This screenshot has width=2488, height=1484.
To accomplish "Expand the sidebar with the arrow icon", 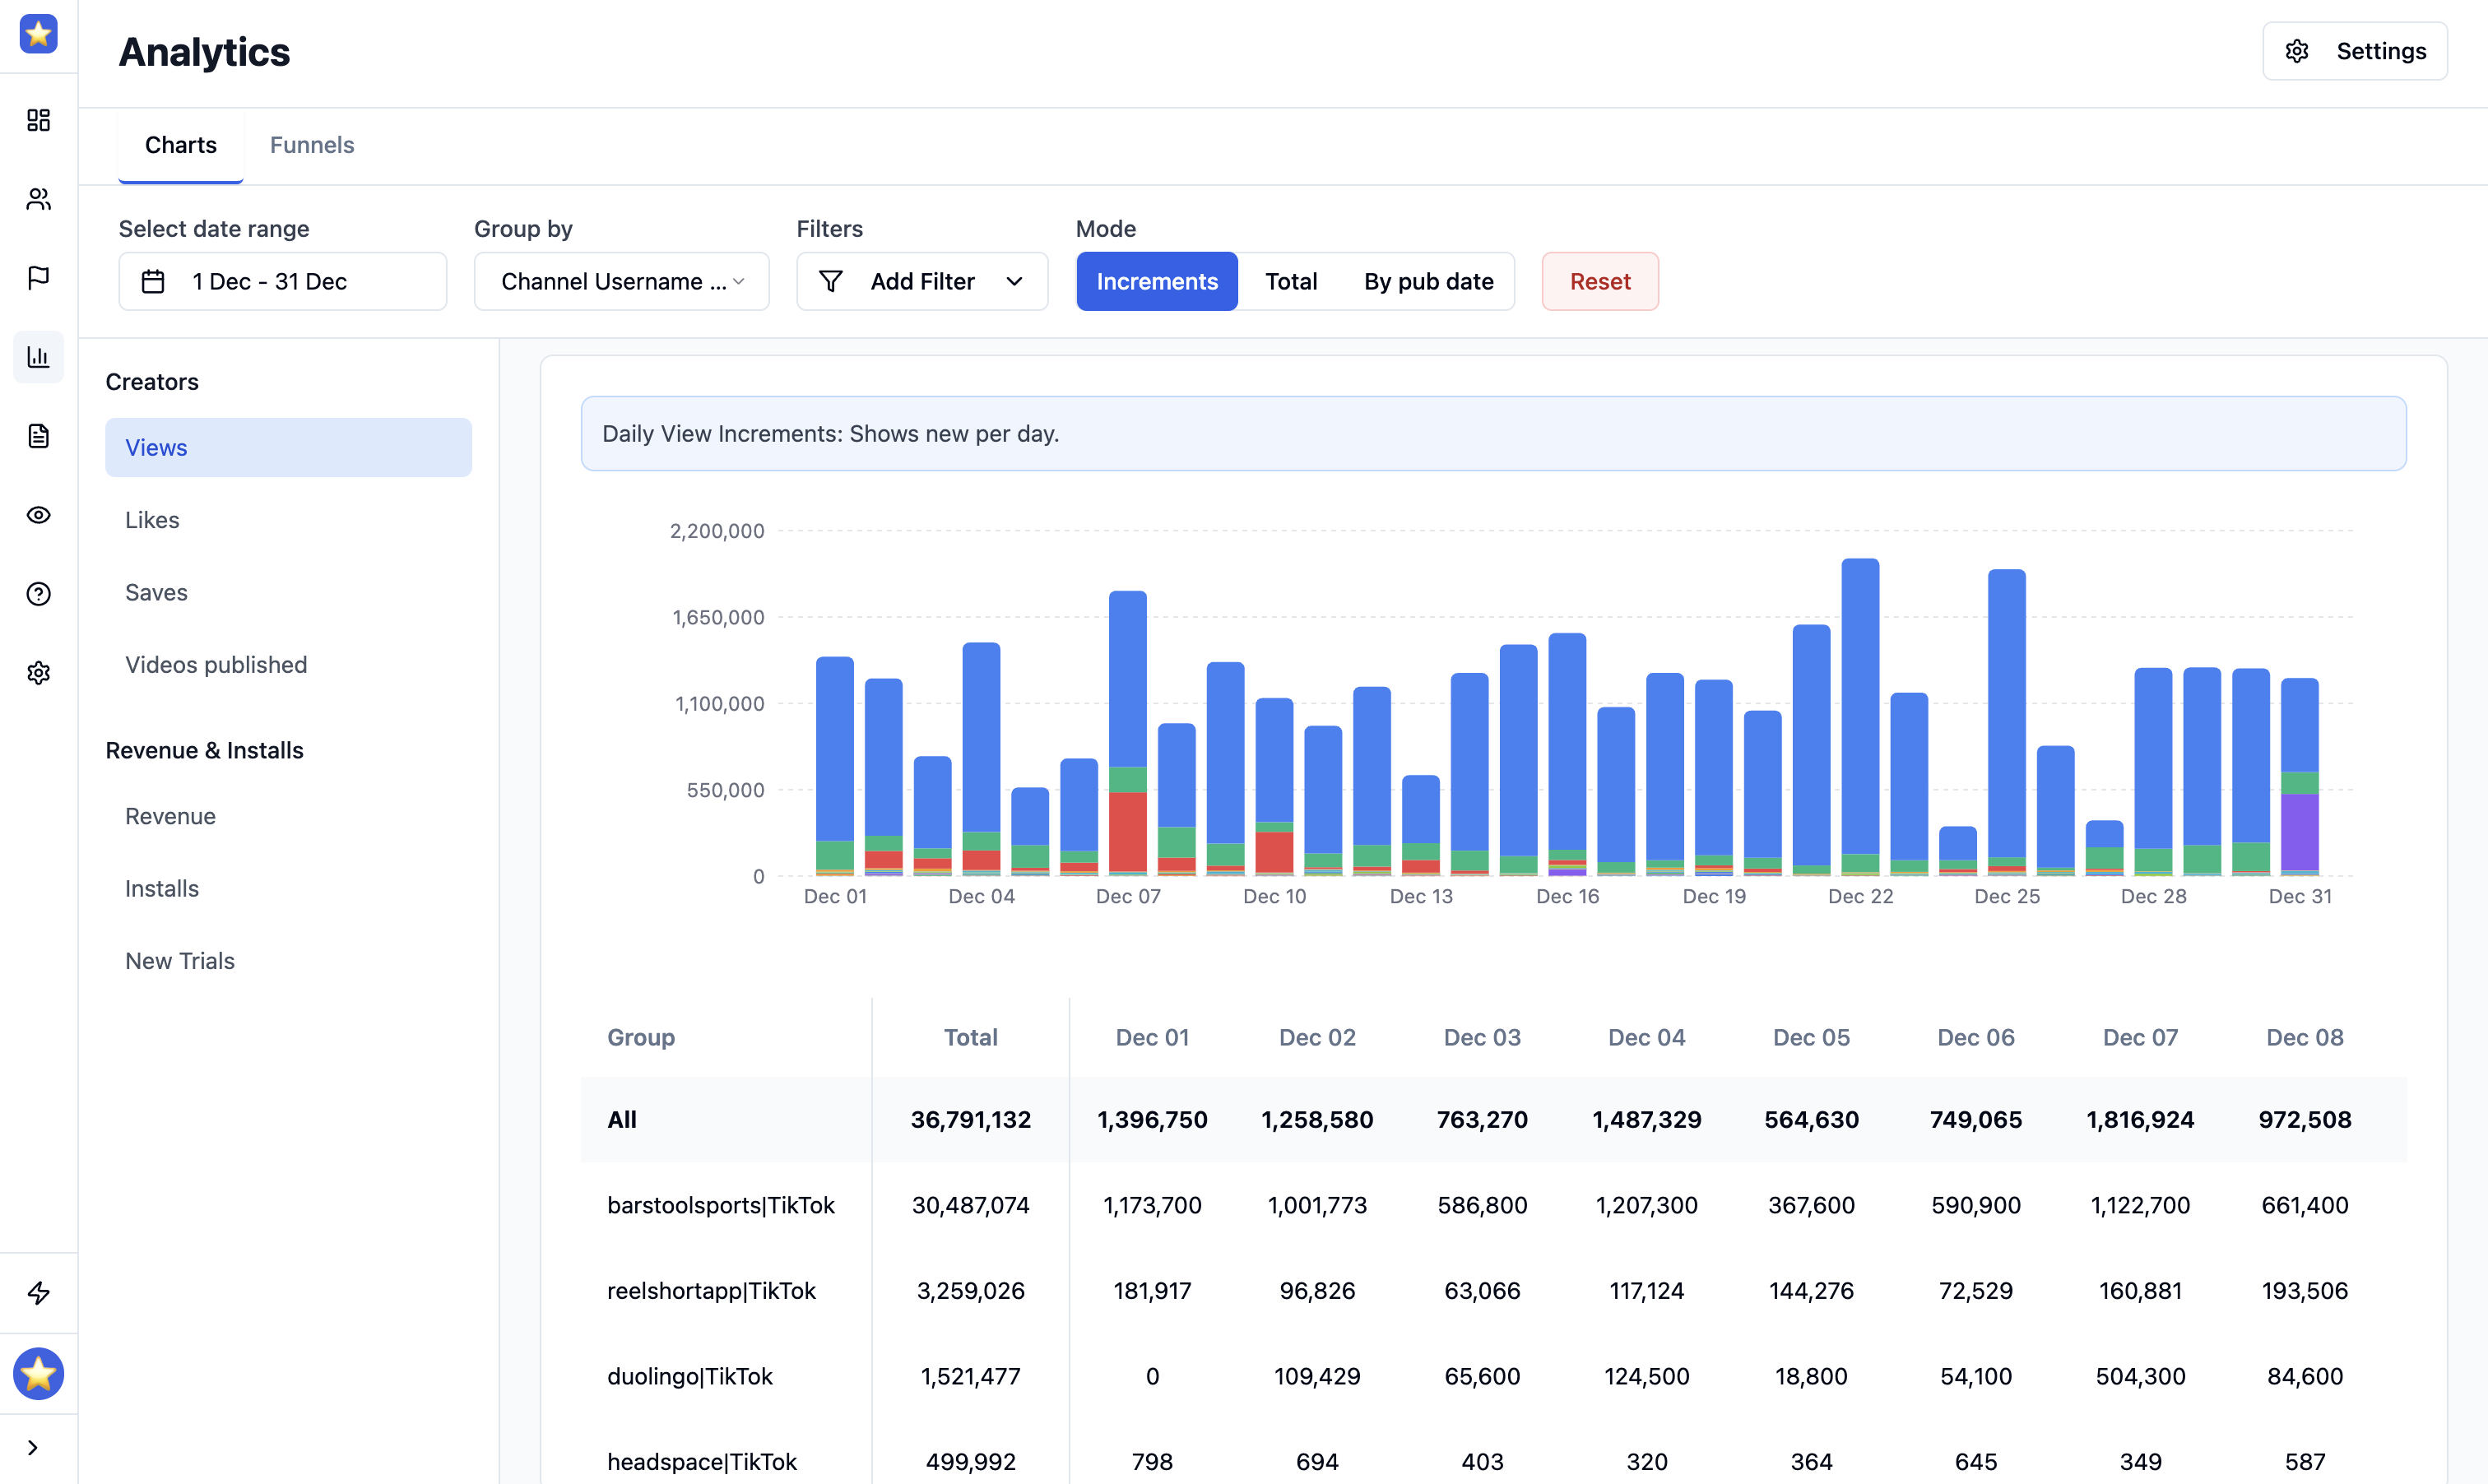I will [x=33, y=1447].
